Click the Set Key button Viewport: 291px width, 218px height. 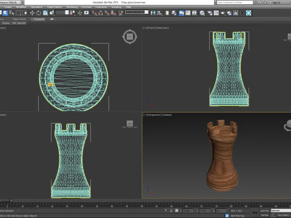[x=264, y=216]
